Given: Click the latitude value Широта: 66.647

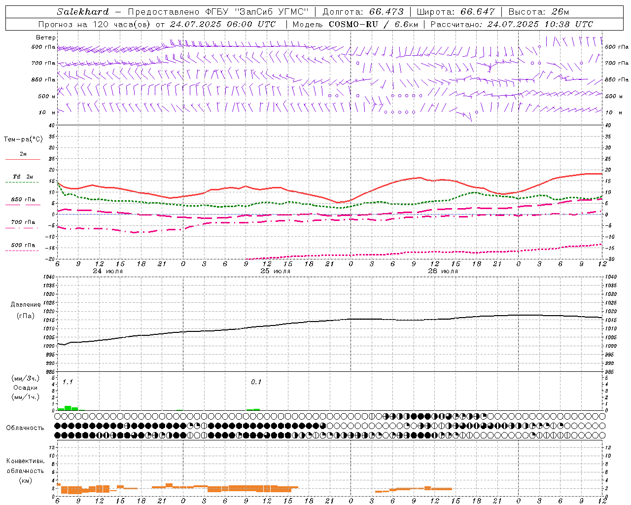Looking at the screenshot, I should 456,12.
